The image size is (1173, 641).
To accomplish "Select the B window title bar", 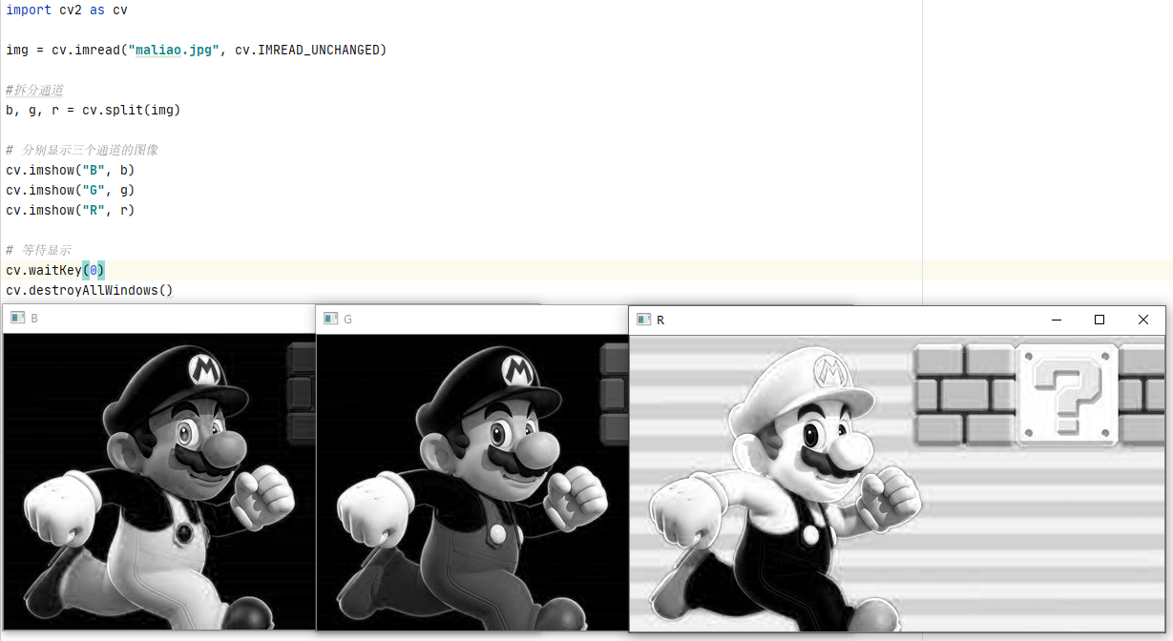I will (159, 319).
